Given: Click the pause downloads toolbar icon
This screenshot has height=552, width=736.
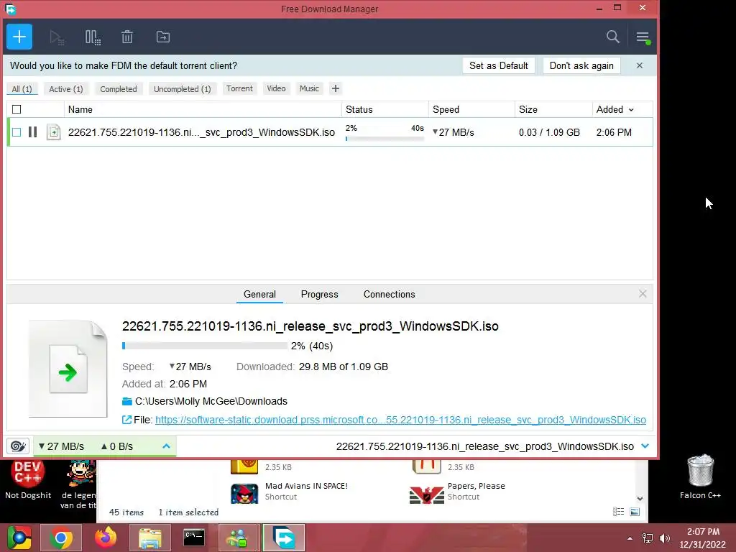Looking at the screenshot, I should click(93, 37).
